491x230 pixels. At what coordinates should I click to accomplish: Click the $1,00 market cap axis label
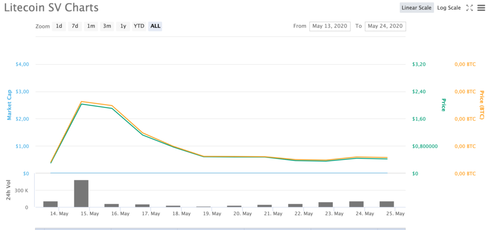(22, 146)
